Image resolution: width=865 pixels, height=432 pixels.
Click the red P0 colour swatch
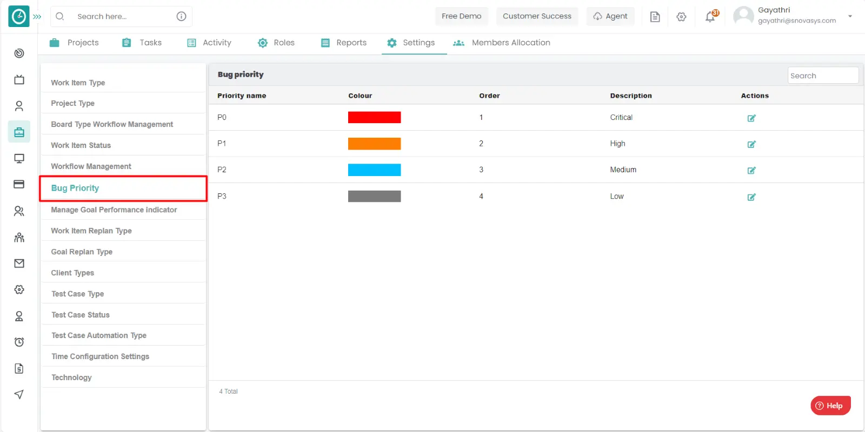pos(374,117)
